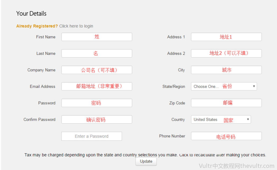Click the Phone Number input field
Image resolution: width=277 pixels, height=170 pixels.
[226, 136]
